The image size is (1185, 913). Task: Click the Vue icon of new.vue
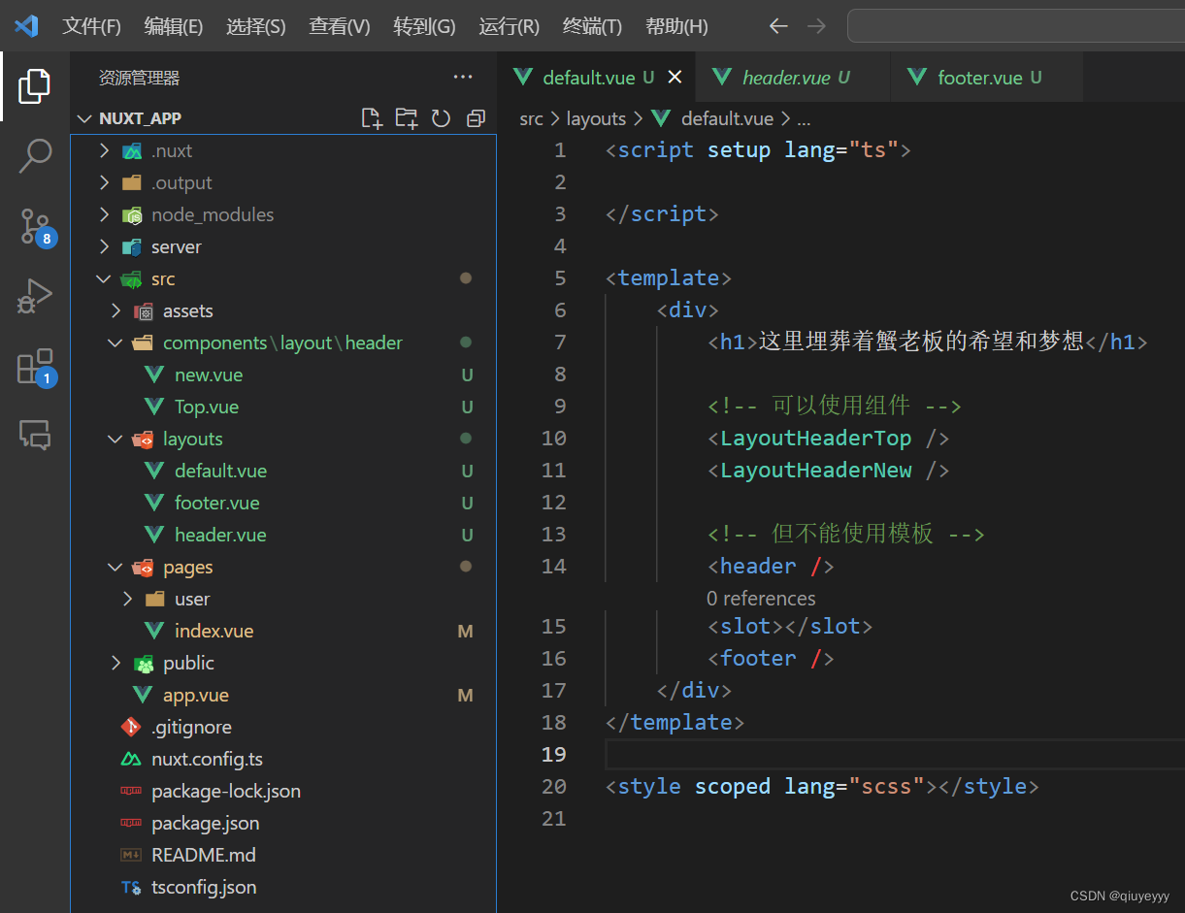click(x=154, y=375)
